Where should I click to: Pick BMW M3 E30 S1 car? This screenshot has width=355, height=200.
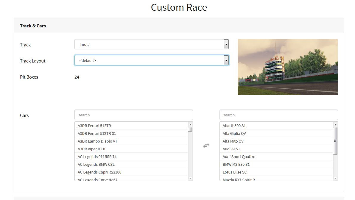click(x=236, y=164)
